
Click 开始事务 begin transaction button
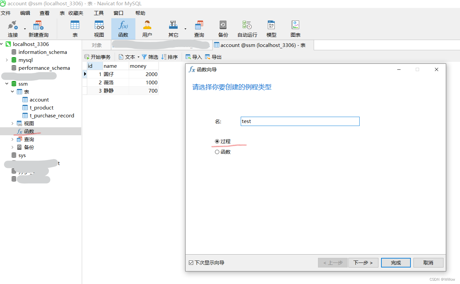98,57
